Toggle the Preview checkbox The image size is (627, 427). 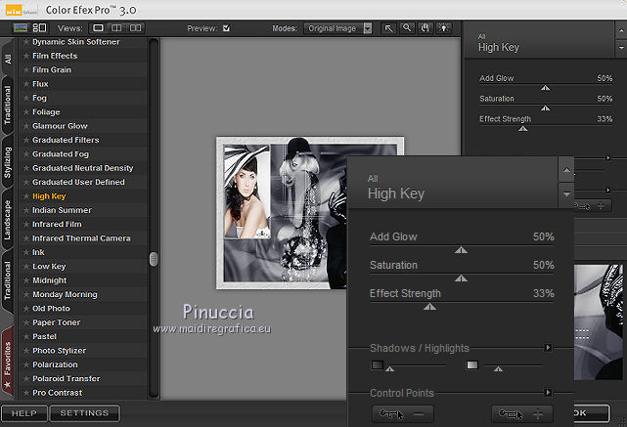pyautogui.click(x=226, y=28)
